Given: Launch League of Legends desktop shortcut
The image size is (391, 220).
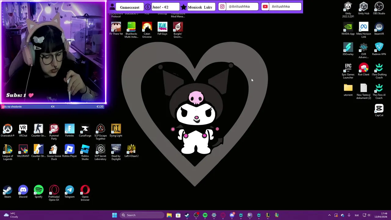Looking at the screenshot, I should (8, 152).
